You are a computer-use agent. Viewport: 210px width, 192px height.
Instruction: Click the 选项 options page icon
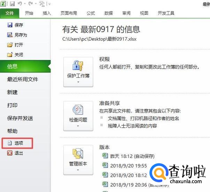[x=10, y=143]
